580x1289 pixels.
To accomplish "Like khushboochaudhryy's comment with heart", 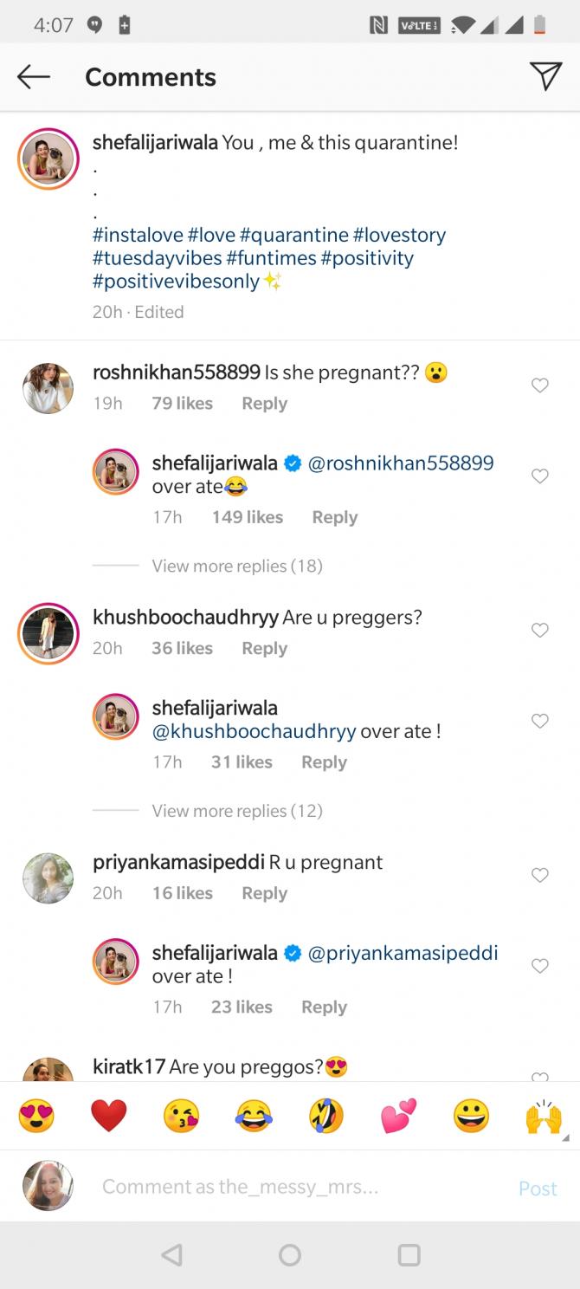I will tap(540, 631).
